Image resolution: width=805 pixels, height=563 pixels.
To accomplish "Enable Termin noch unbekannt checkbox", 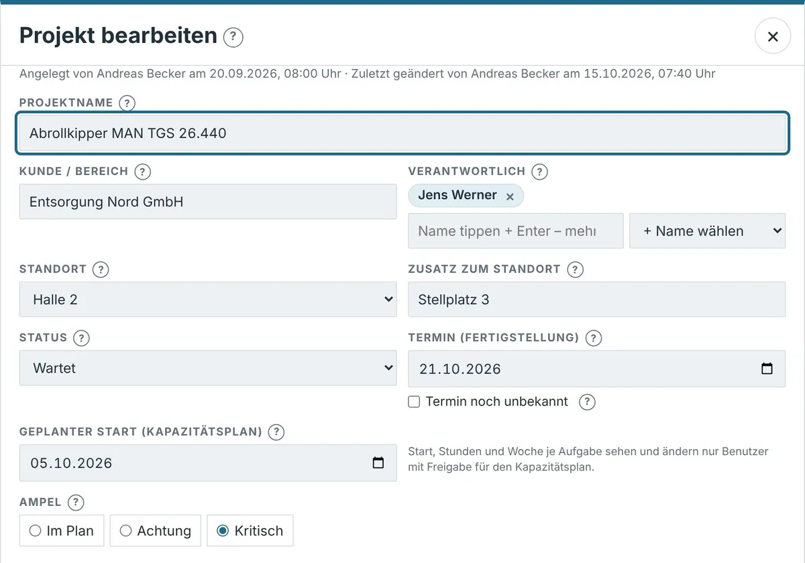I will (x=415, y=401).
